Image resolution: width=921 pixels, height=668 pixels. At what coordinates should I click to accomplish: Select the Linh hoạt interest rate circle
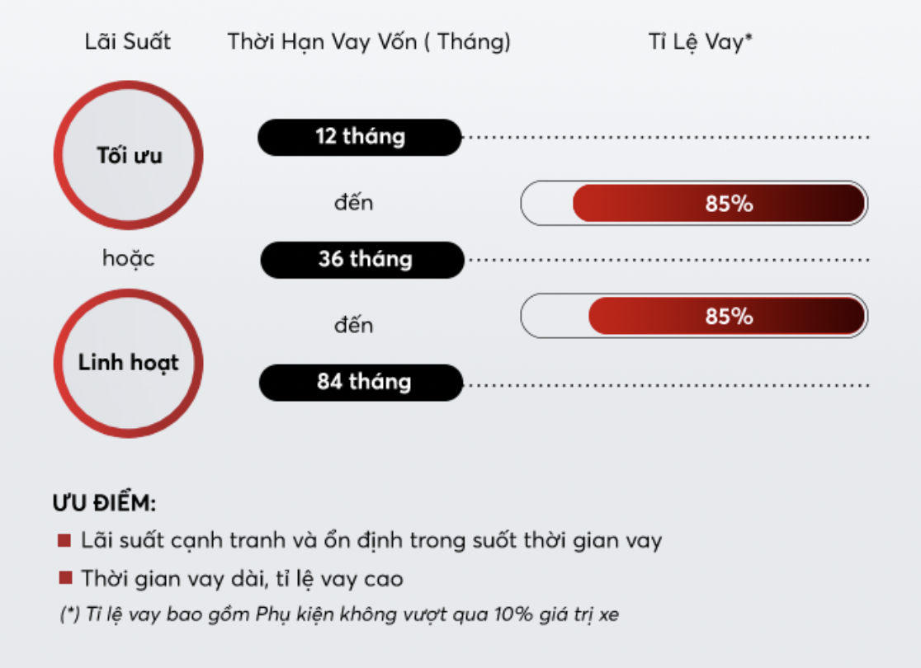[129, 363]
